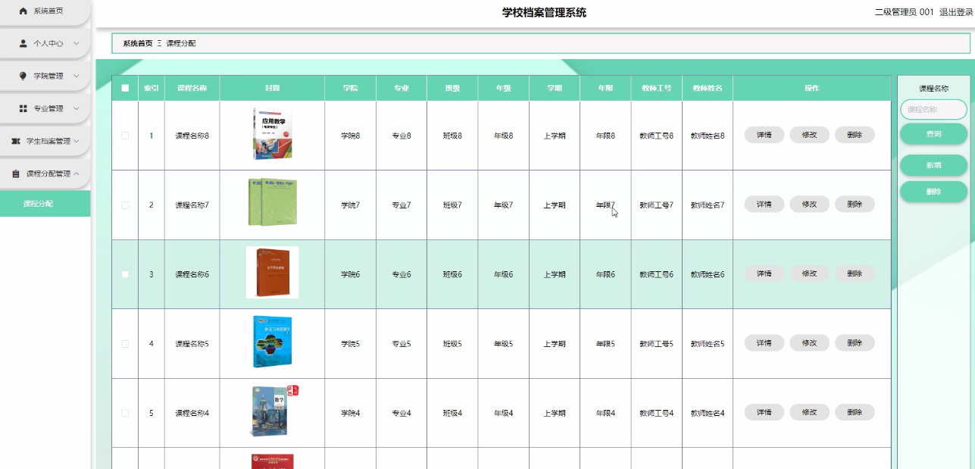This screenshot has width=975, height=469.
Task: Check the row checkbox for 课程名称6
Action: (x=125, y=274)
